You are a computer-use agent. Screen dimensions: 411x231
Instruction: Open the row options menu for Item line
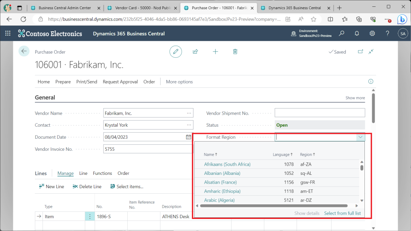(90, 216)
